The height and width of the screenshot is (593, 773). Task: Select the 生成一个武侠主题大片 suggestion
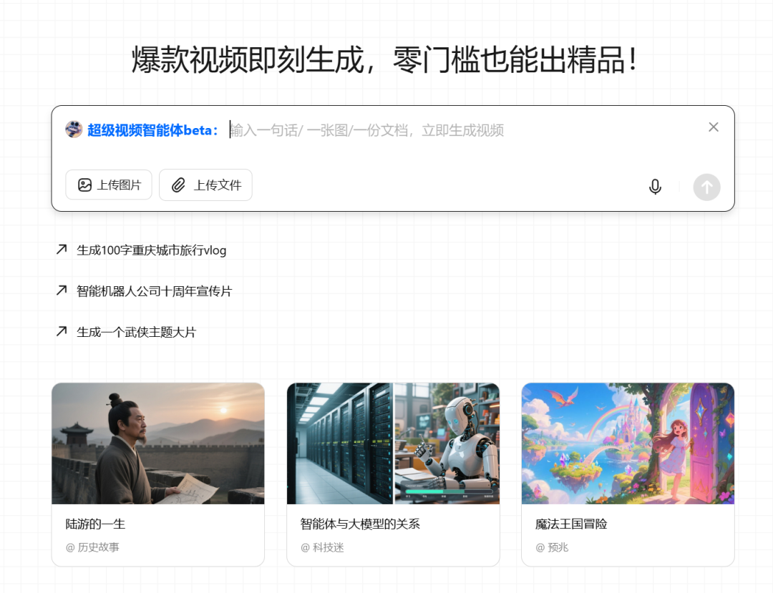[x=135, y=332]
